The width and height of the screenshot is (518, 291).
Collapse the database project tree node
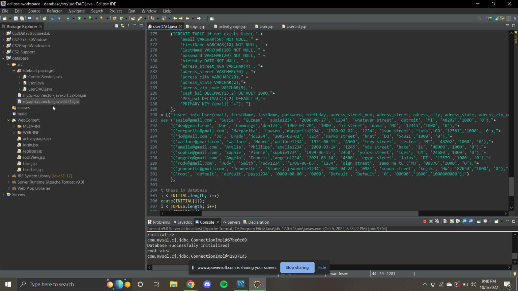3,58
